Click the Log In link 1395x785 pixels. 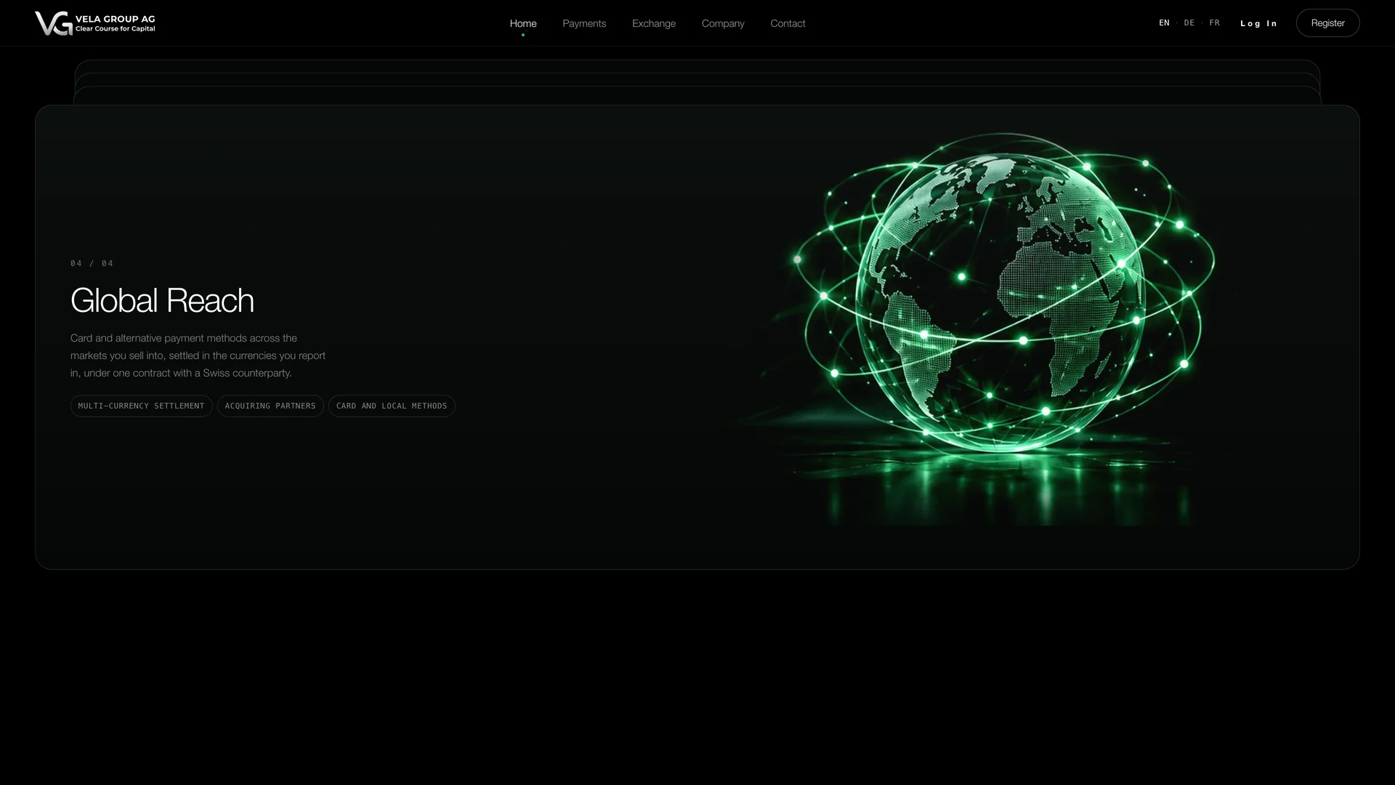[1258, 23]
